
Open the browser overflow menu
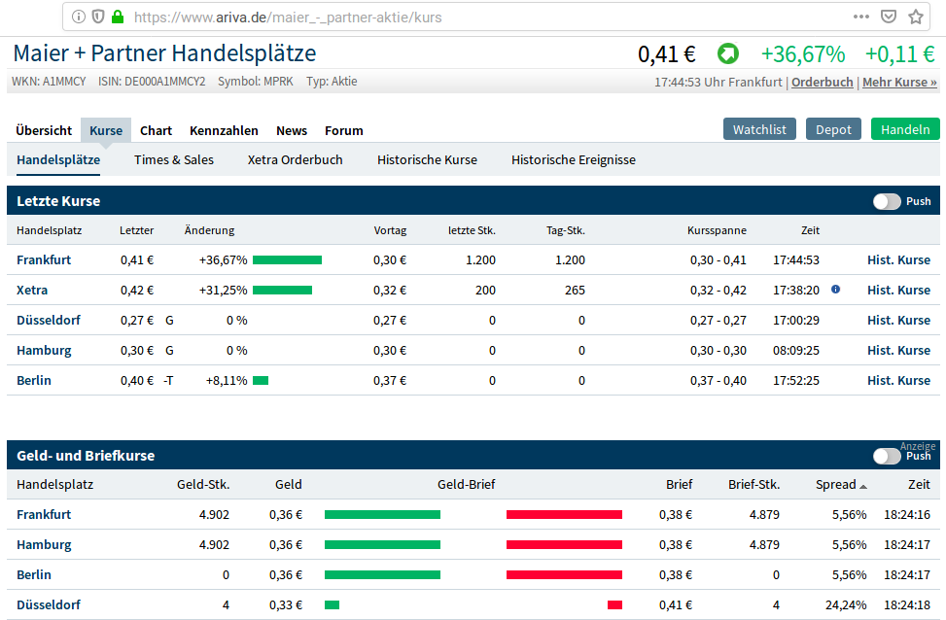pyautogui.click(x=860, y=17)
